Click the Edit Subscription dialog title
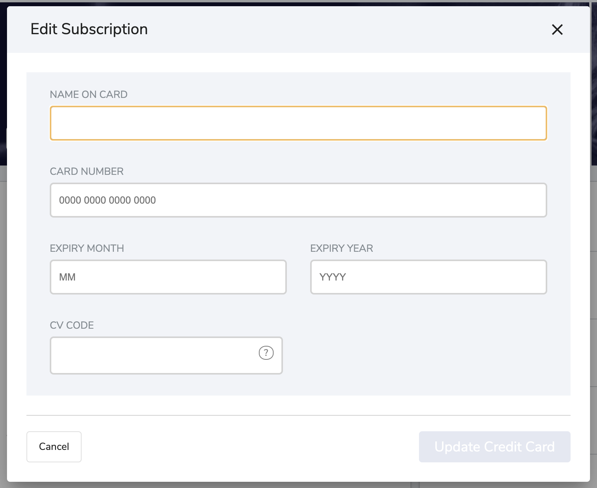The width and height of the screenshot is (597, 488). click(89, 30)
